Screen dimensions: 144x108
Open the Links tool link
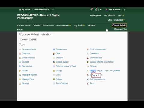(58, 75)
